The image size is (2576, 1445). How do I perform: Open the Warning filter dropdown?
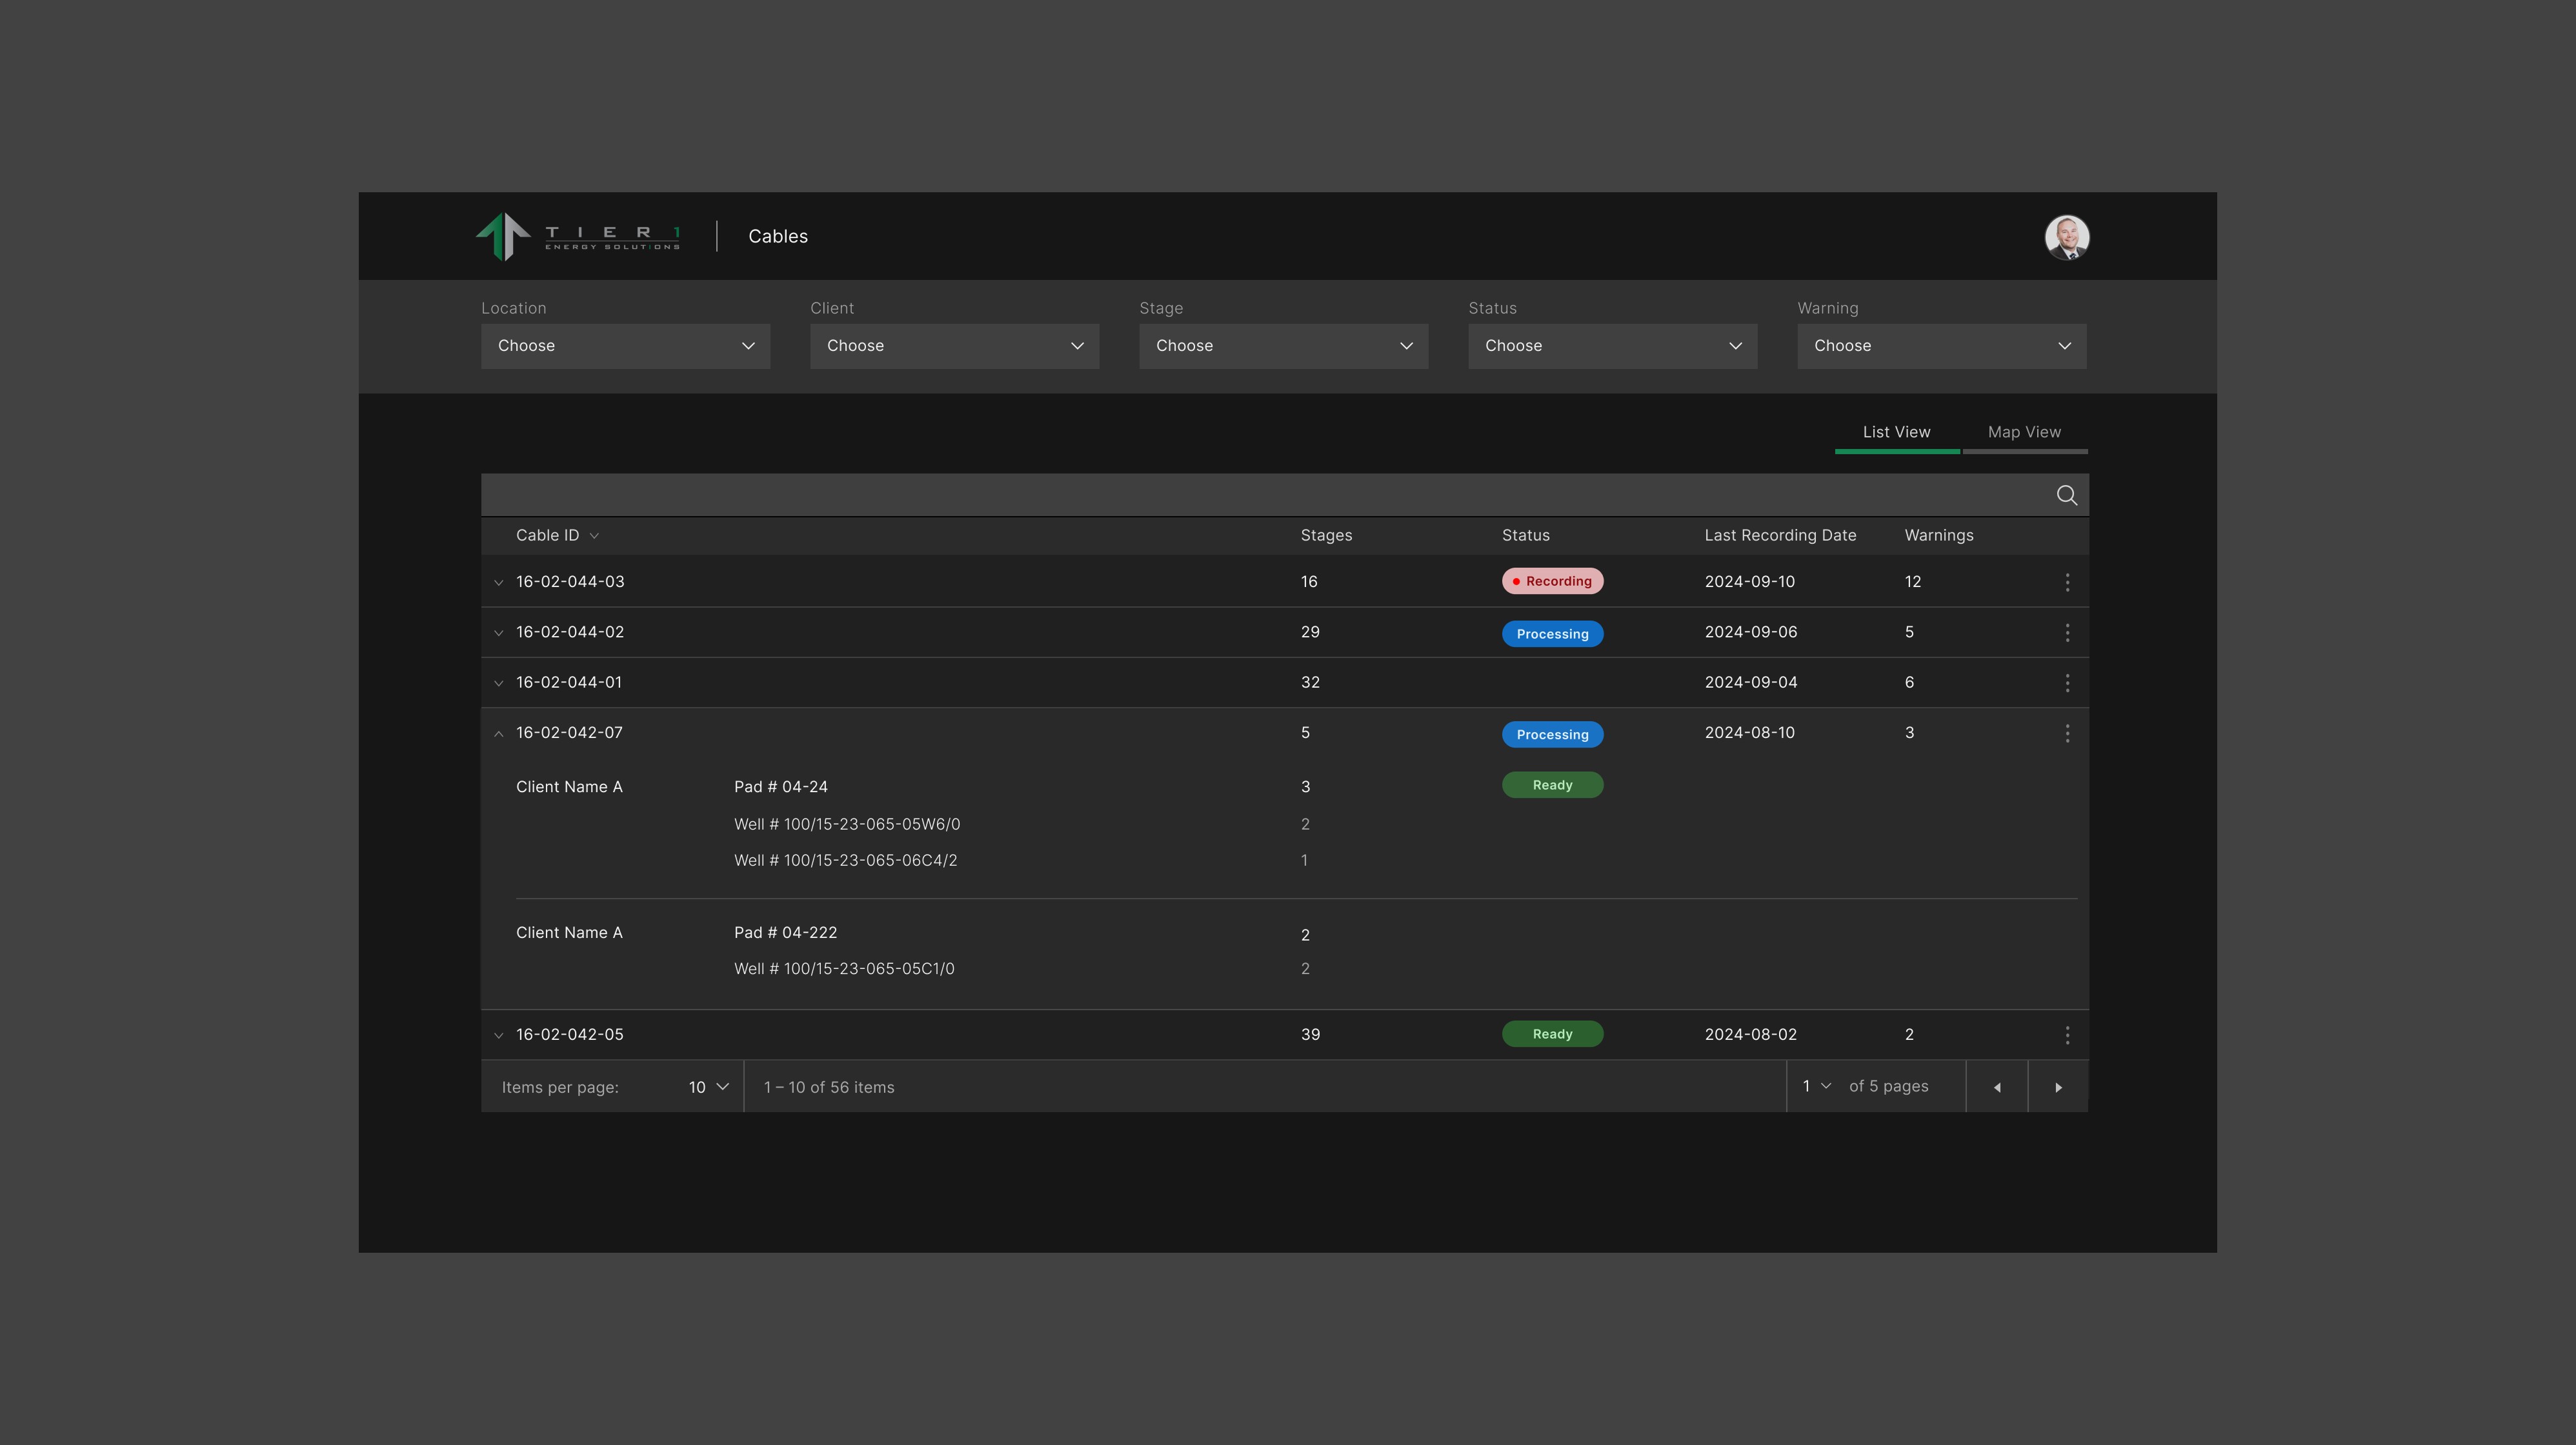(x=1941, y=346)
